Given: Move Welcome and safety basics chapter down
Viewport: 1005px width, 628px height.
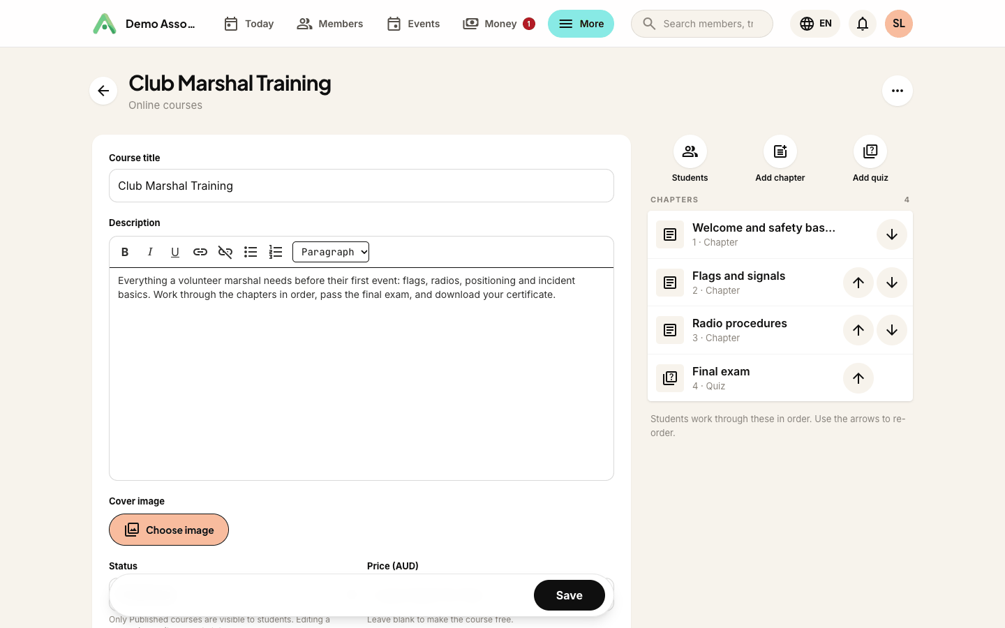Looking at the screenshot, I should (892, 234).
